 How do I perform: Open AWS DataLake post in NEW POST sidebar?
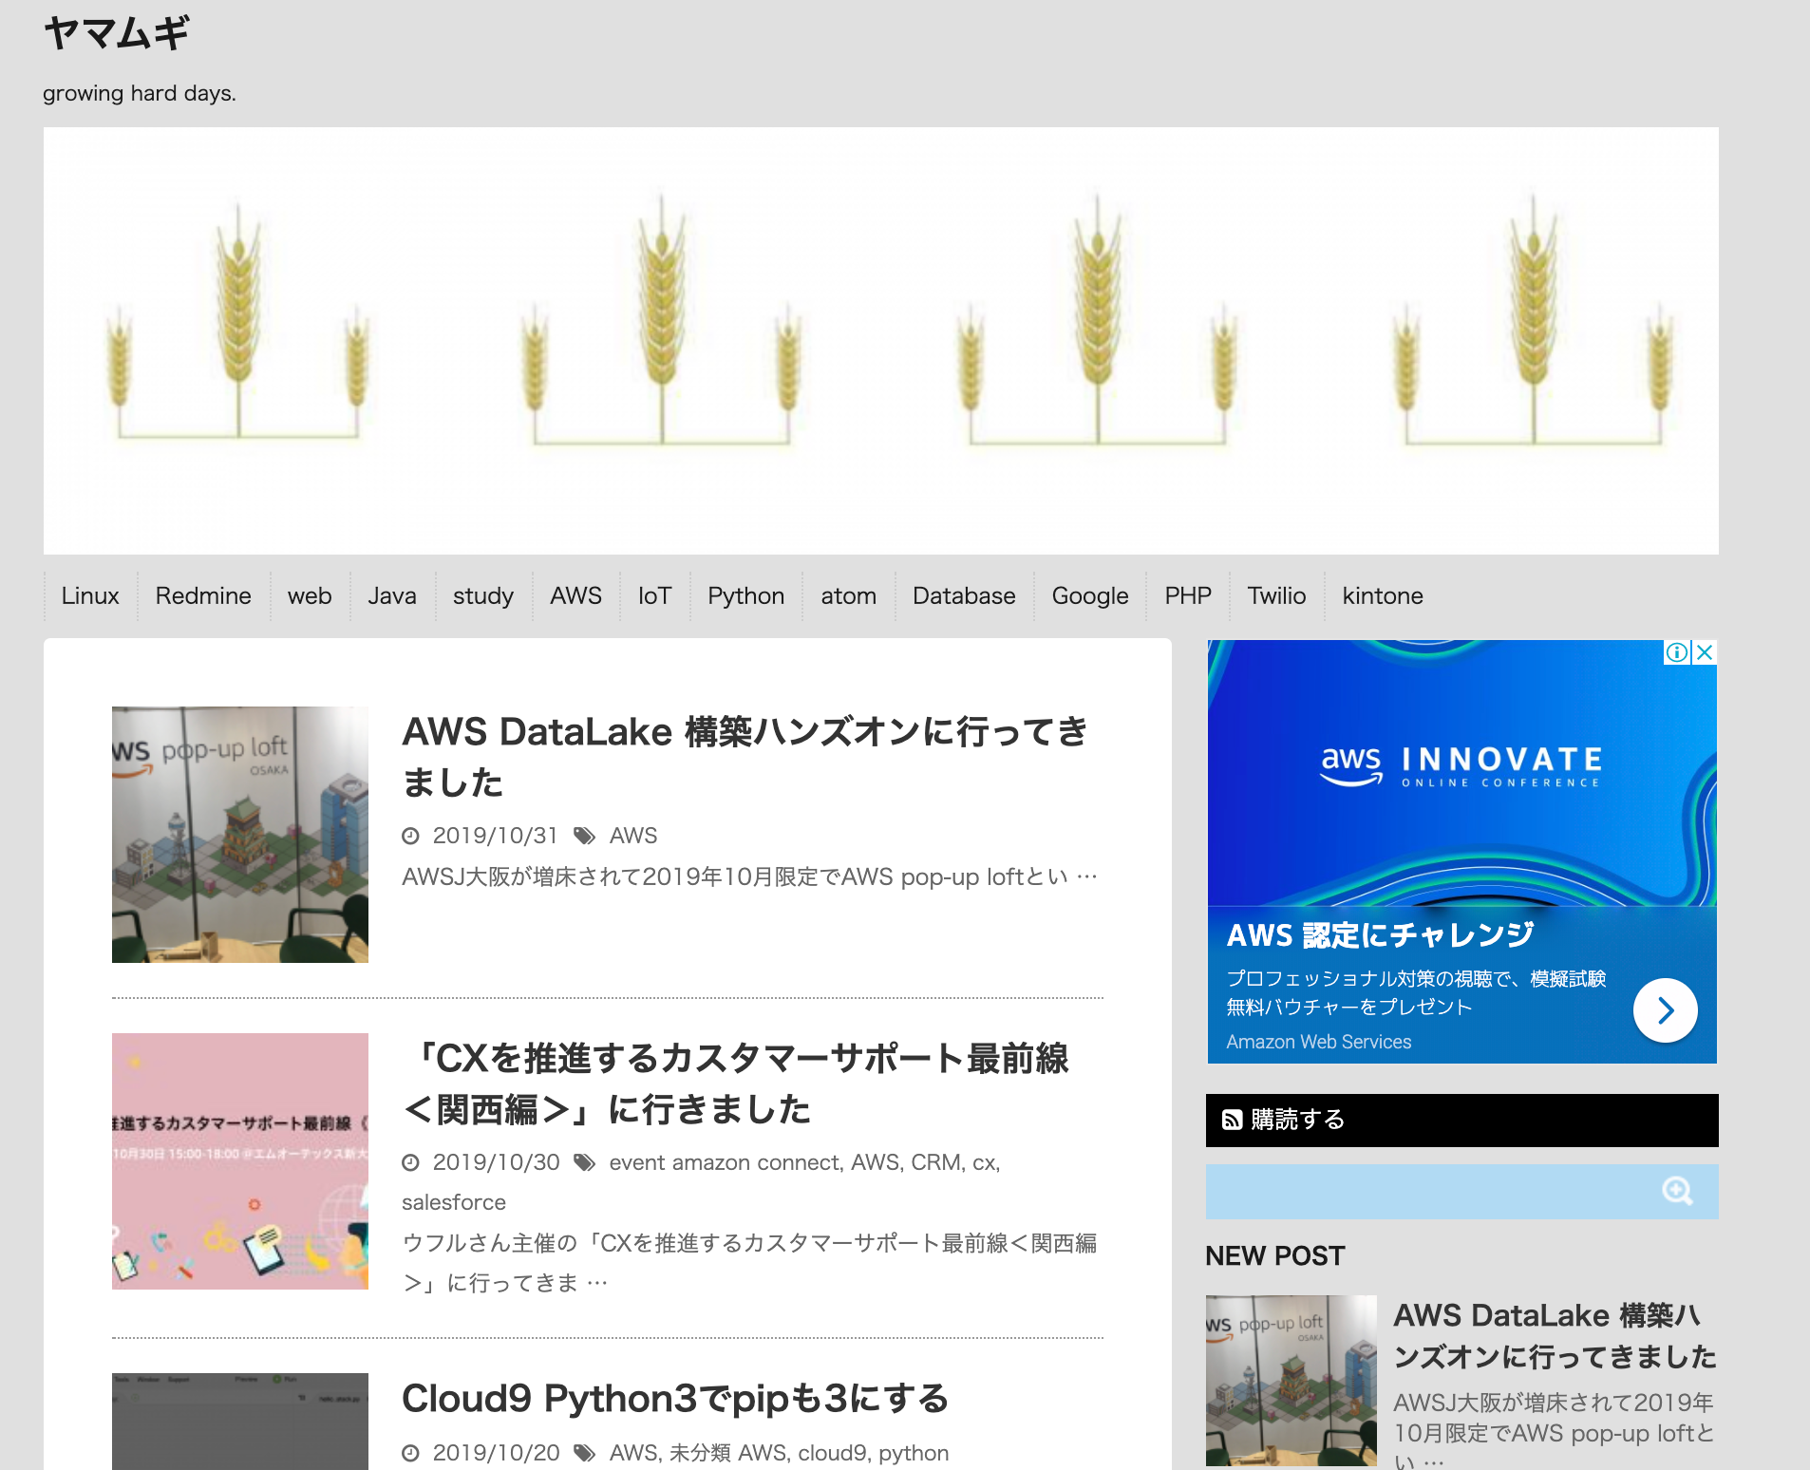pos(1555,1335)
